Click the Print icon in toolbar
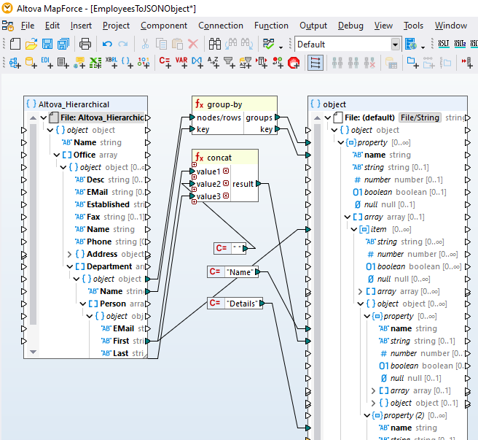The image size is (478, 440). coord(85,45)
